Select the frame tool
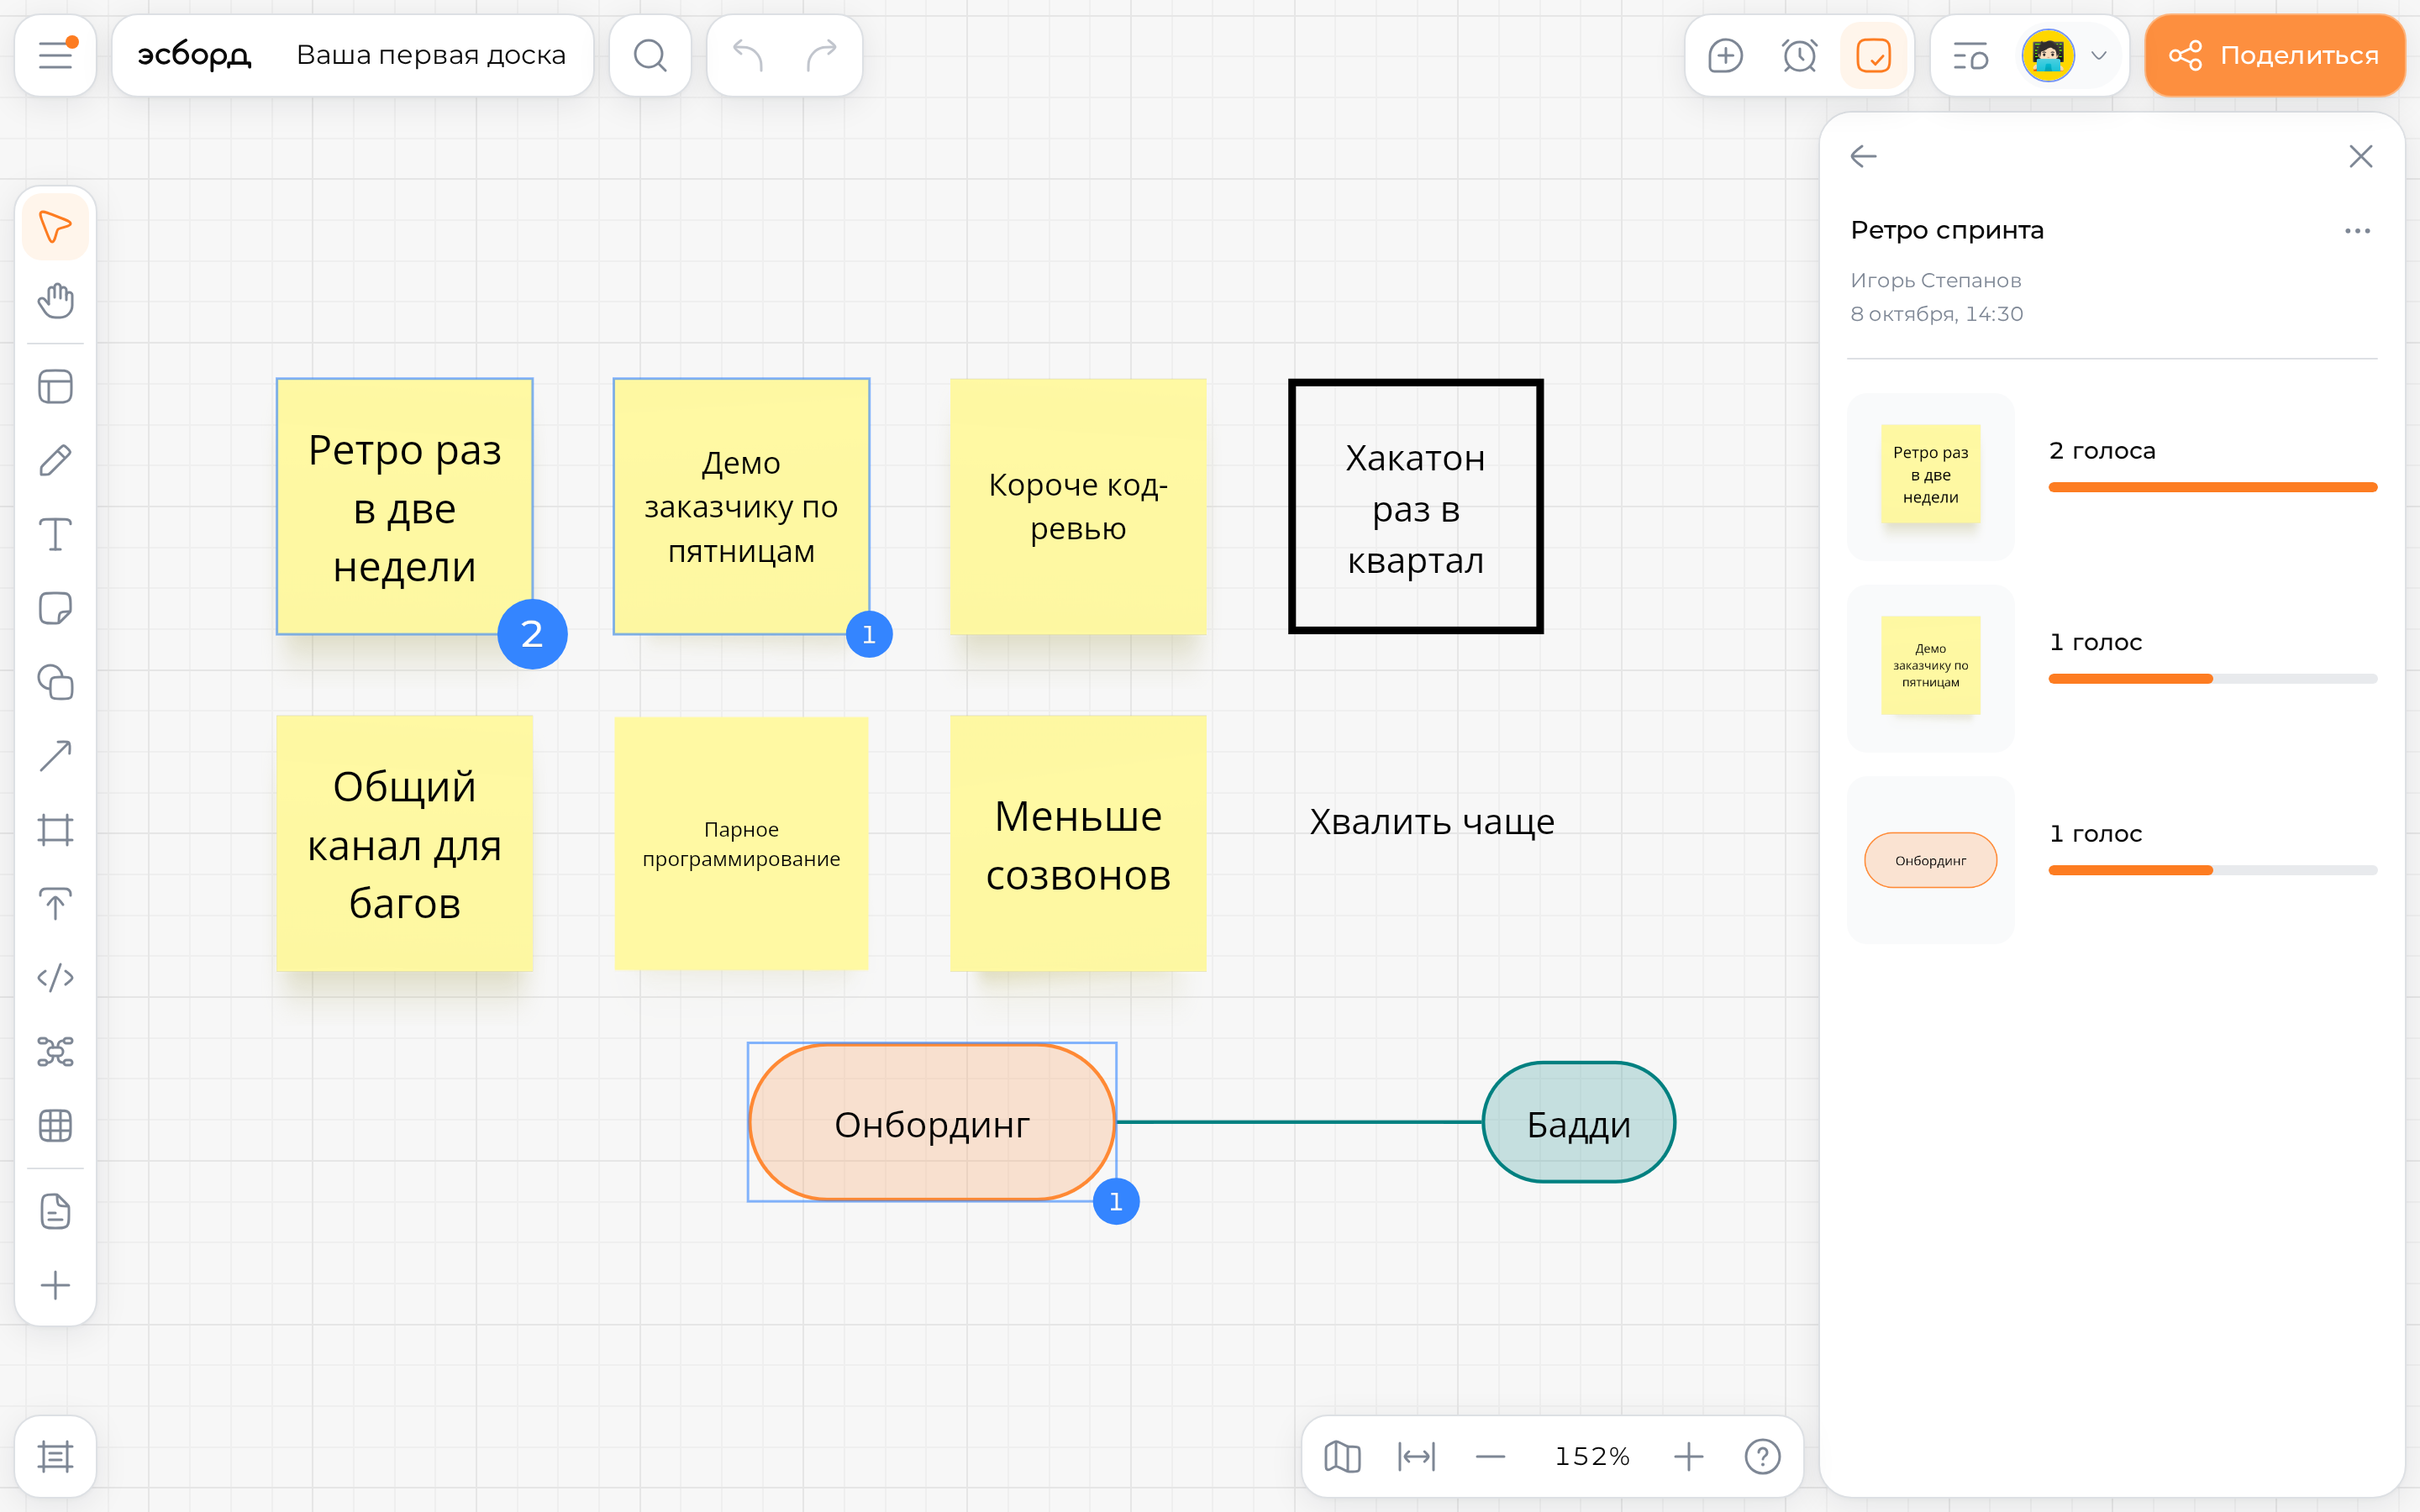Screen dimensions: 2420x1512 click(56, 830)
